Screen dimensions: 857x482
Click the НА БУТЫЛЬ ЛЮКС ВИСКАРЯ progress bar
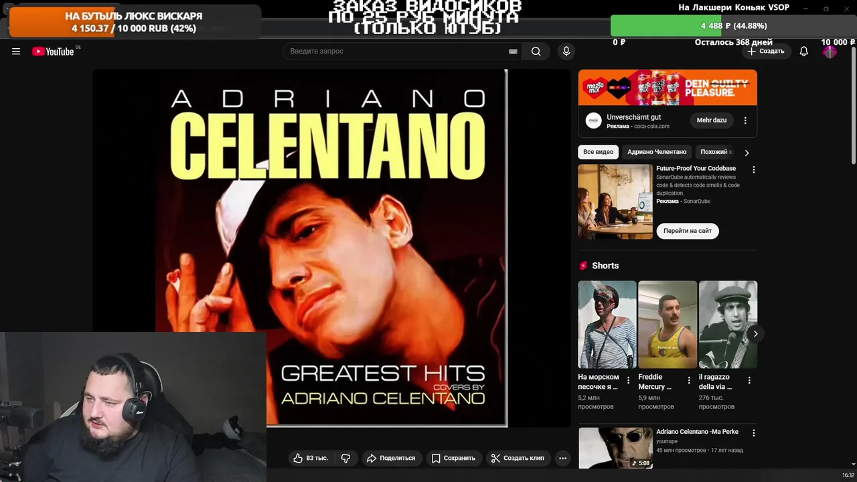pos(134,22)
